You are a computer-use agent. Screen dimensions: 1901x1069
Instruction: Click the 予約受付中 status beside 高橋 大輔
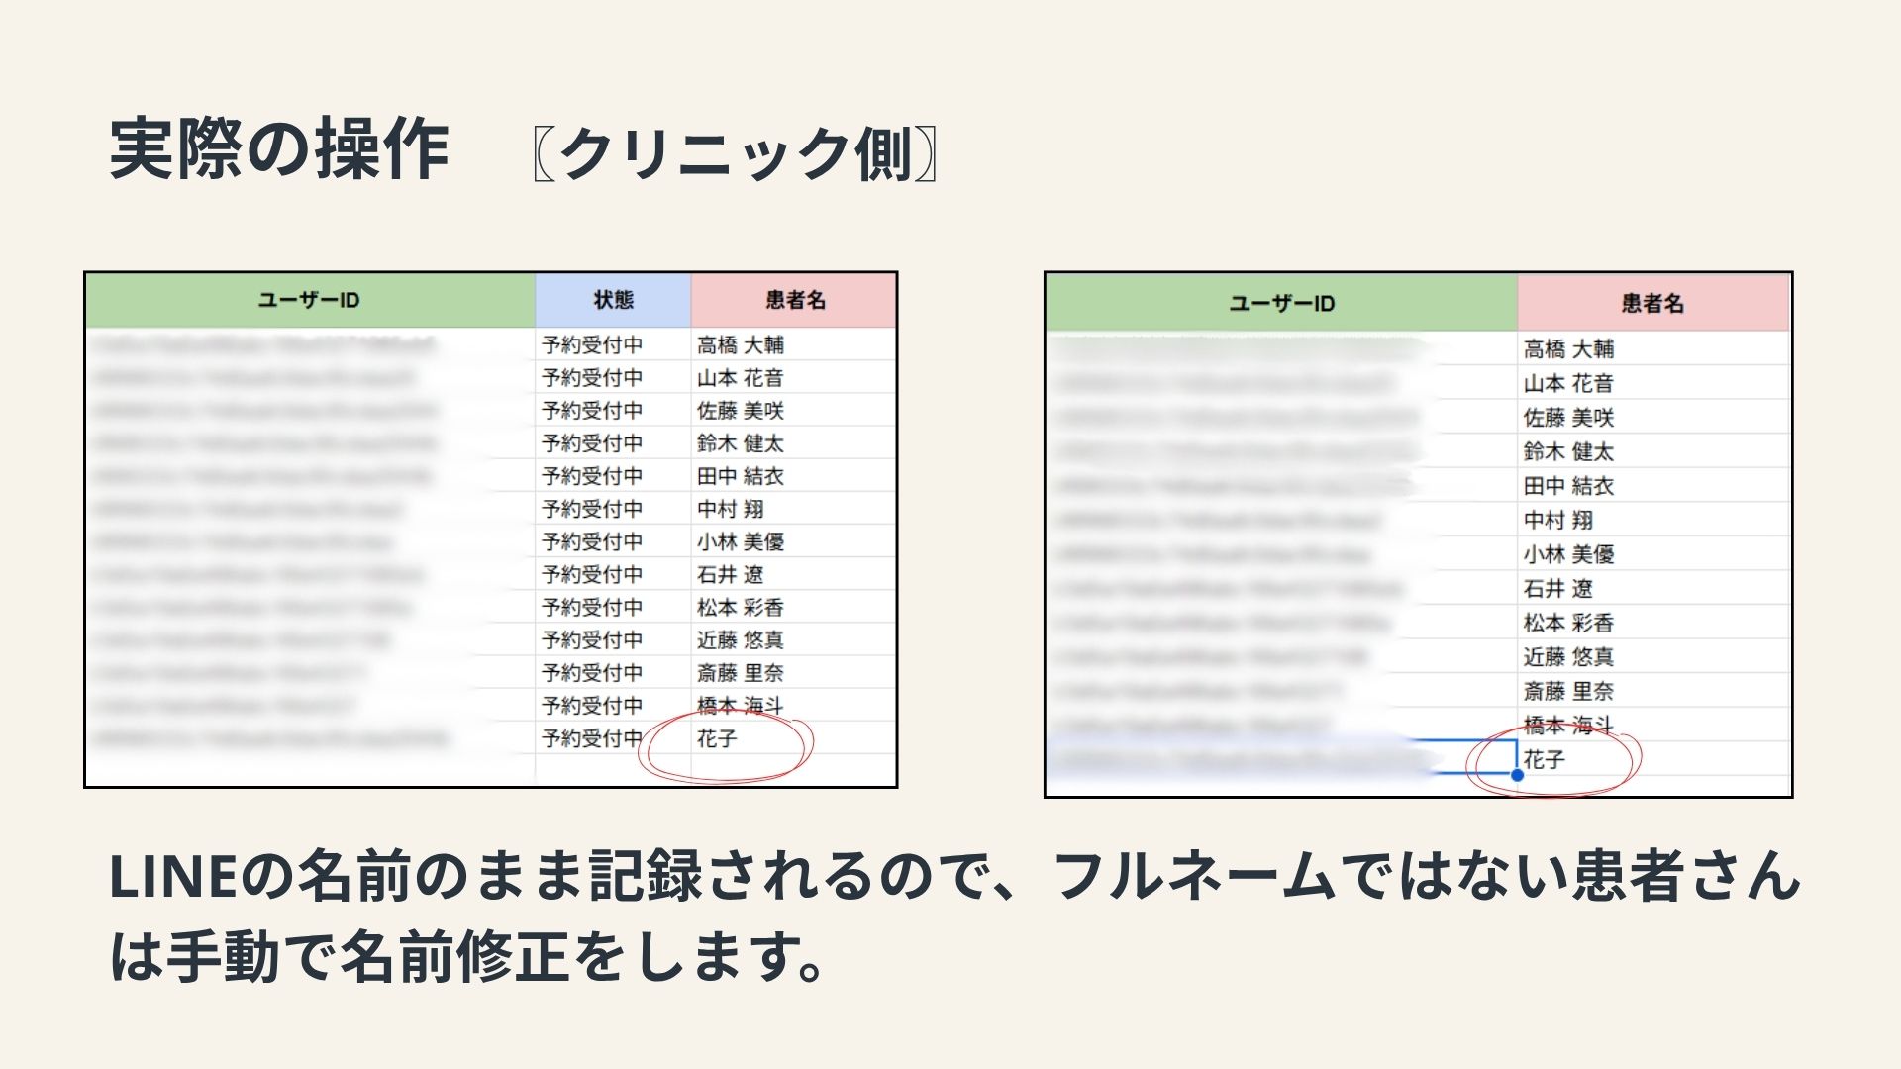(592, 345)
